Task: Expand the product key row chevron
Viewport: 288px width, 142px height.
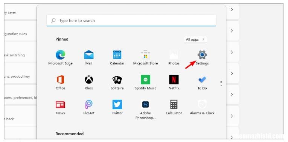Action: (232, 73)
